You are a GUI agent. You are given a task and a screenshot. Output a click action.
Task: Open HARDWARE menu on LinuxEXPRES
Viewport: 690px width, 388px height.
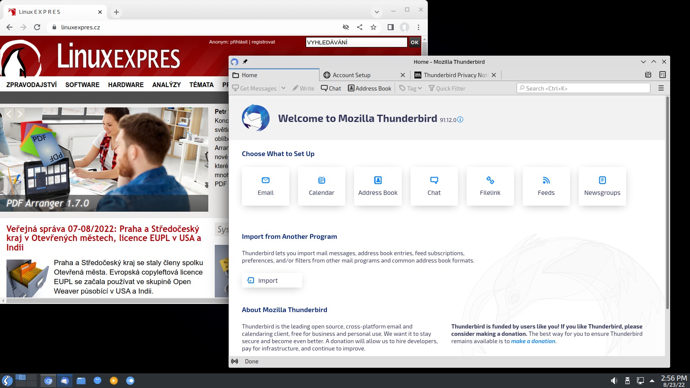point(126,85)
